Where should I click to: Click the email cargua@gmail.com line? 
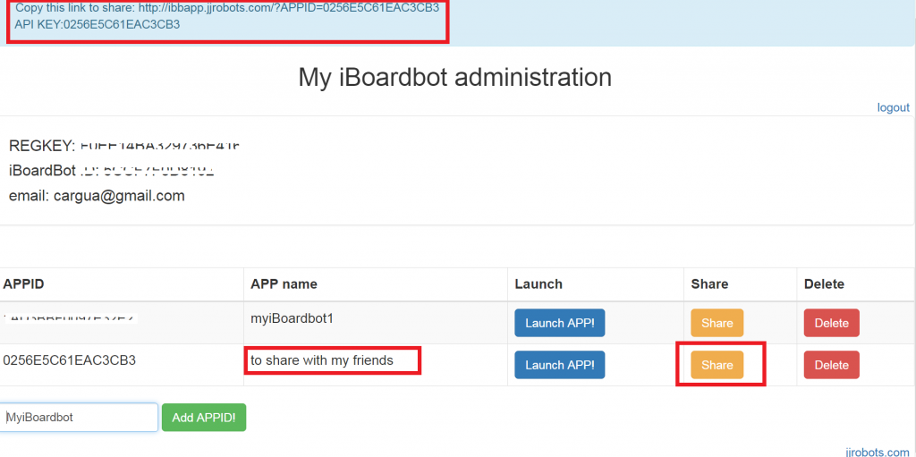(x=97, y=196)
